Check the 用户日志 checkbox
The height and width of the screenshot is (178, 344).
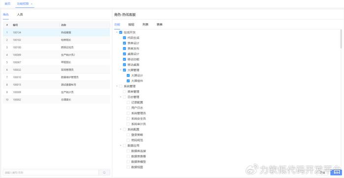(128, 108)
